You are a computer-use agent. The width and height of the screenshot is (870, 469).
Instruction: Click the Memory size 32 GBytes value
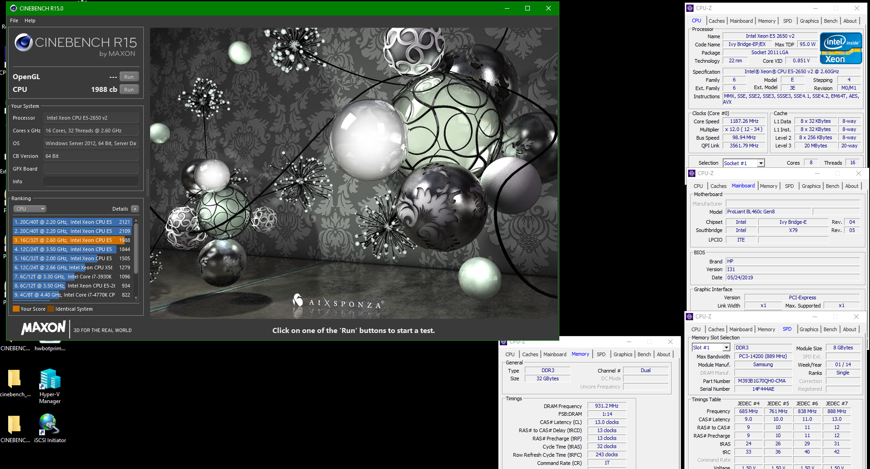(x=548, y=378)
